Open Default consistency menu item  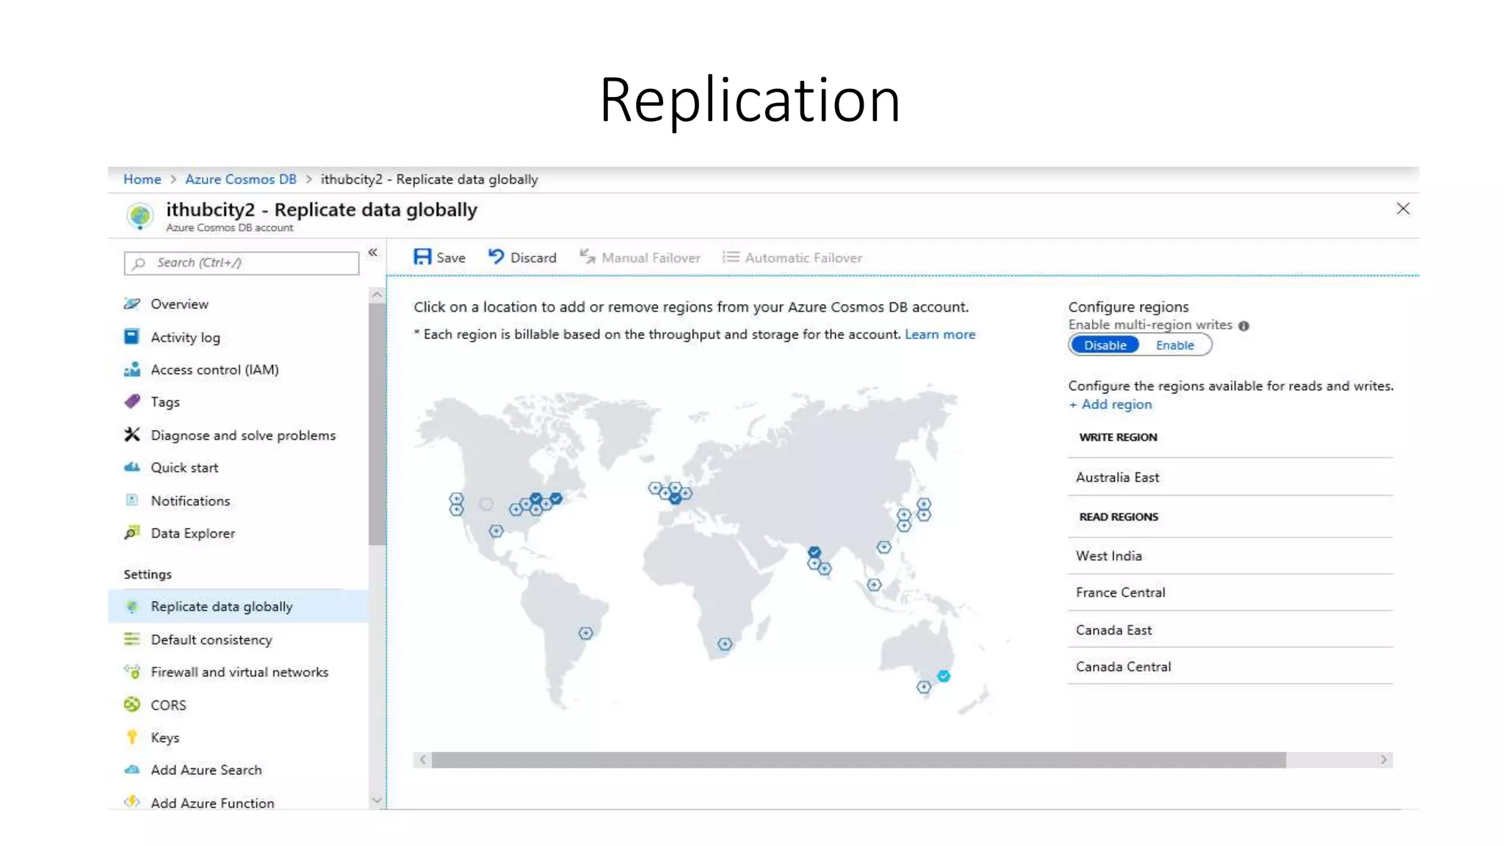211,640
